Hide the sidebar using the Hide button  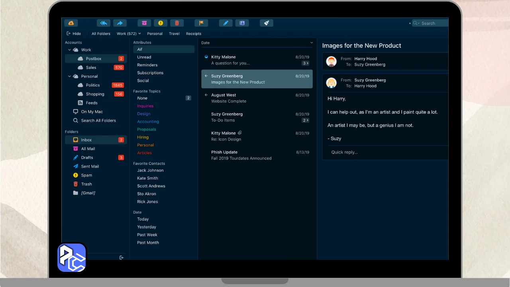click(x=74, y=34)
